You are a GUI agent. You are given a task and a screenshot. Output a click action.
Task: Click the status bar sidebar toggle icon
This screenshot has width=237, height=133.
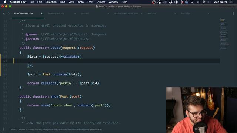[x=3, y=129]
